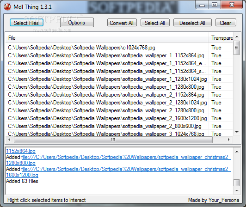
Task: Close the Mdl Thing window
Action: coord(232,5)
